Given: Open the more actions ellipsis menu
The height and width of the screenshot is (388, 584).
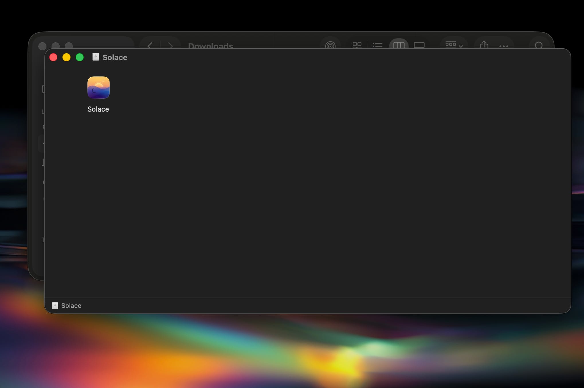Looking at the screenshot, I should click(x=503, y=46).
